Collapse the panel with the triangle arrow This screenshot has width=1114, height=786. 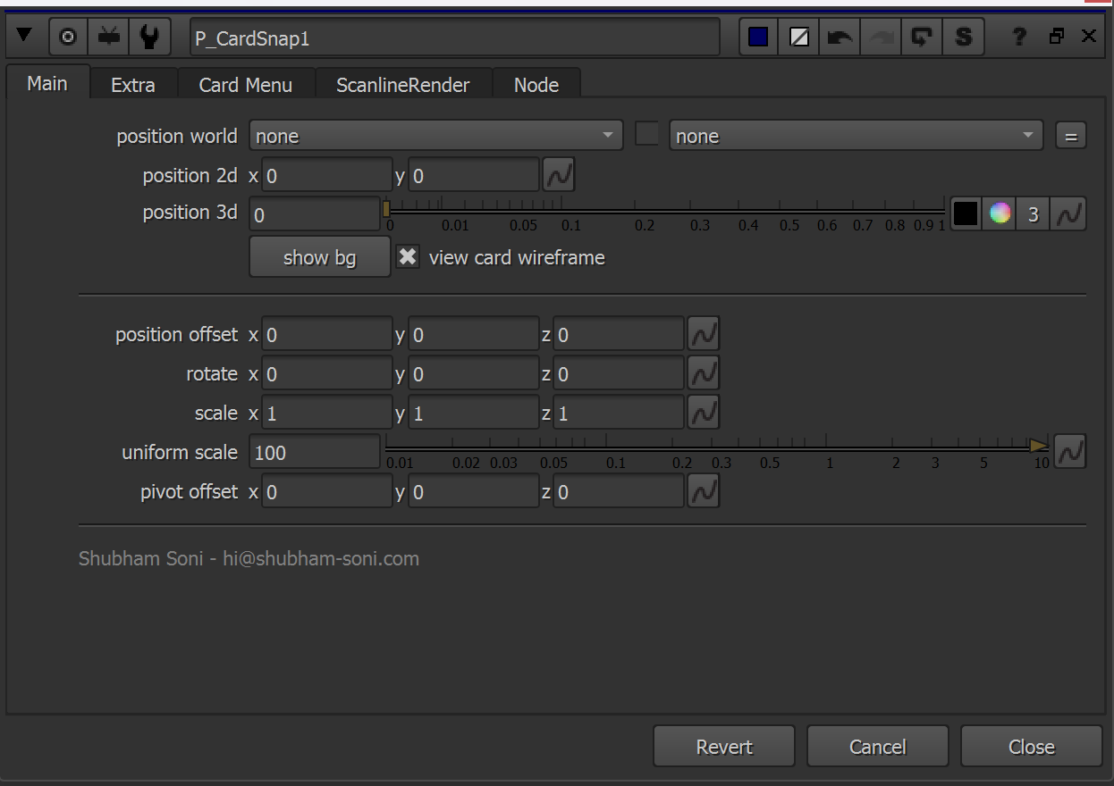point(24,37)
